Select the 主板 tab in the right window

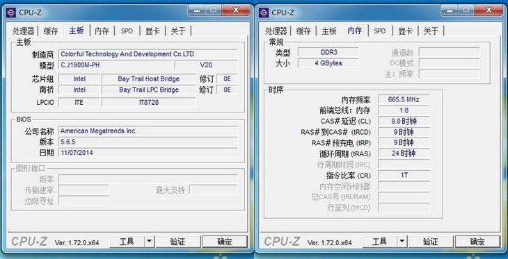tap(329, 31)
